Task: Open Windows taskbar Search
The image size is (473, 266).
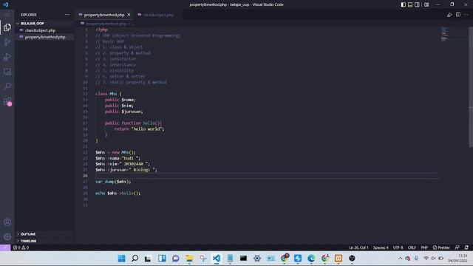Action: coord(135,259)
